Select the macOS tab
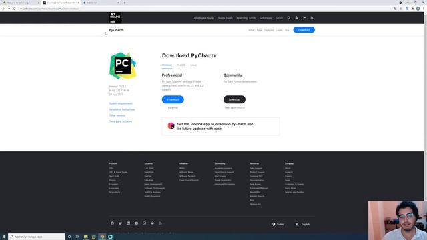The width and height of the screenshot is (427, 240). [181, 65]
